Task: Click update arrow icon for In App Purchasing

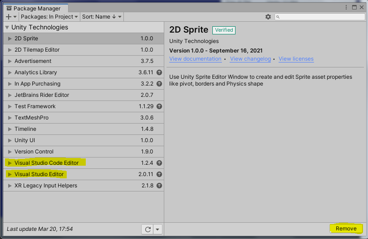Action: 159,84
